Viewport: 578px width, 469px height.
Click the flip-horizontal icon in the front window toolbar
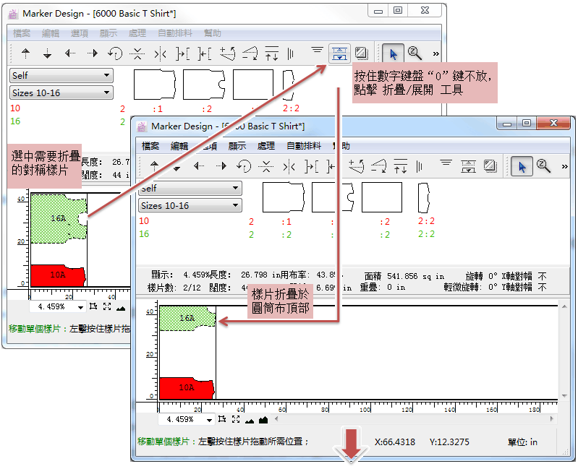(x=289, y=166)
